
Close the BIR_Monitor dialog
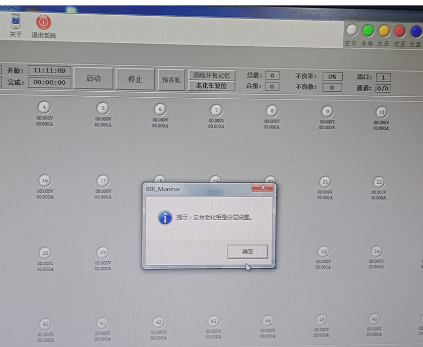pos(263,187)
